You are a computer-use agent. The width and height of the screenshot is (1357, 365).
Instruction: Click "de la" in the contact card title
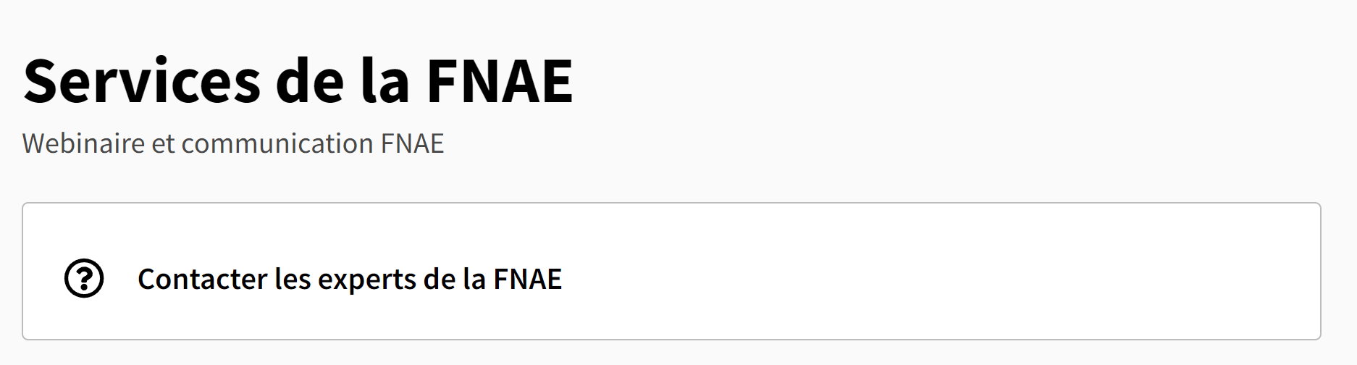point(454,279)
